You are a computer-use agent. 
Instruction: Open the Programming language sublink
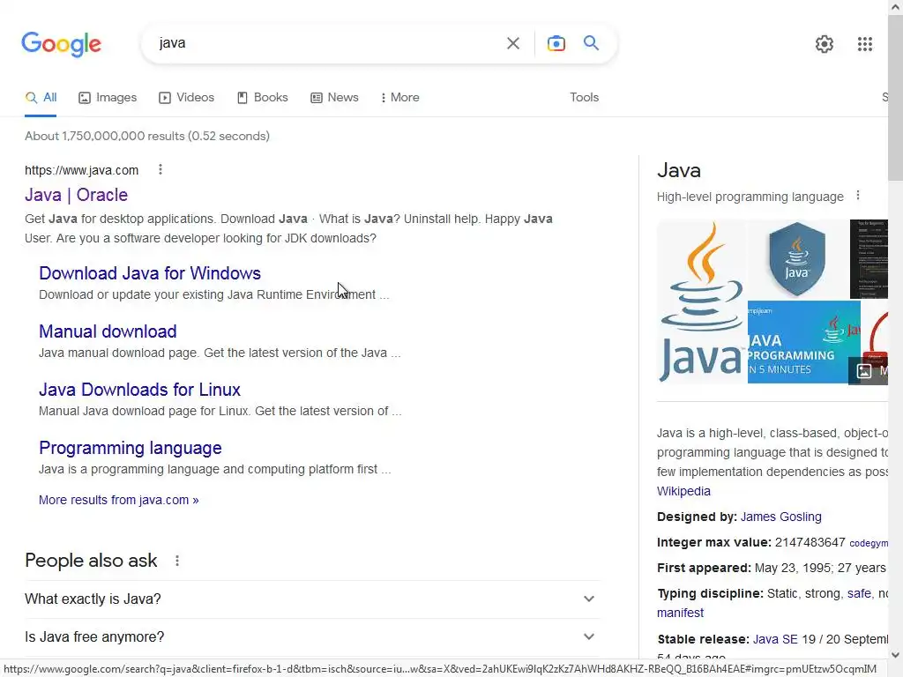[x=131, y=447]
